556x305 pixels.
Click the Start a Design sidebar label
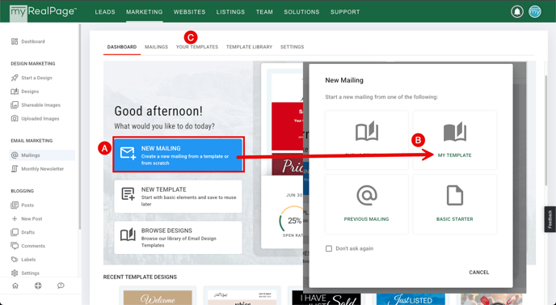coord(36,78)
